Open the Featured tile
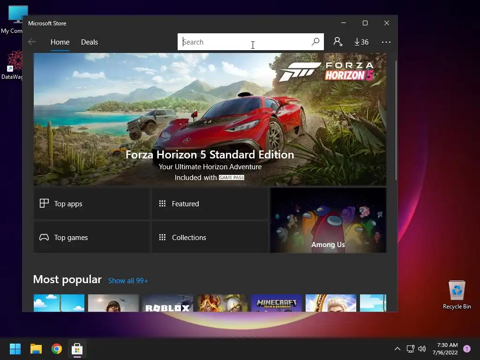This screenshot has width=480, height=360. coord(210,203)
